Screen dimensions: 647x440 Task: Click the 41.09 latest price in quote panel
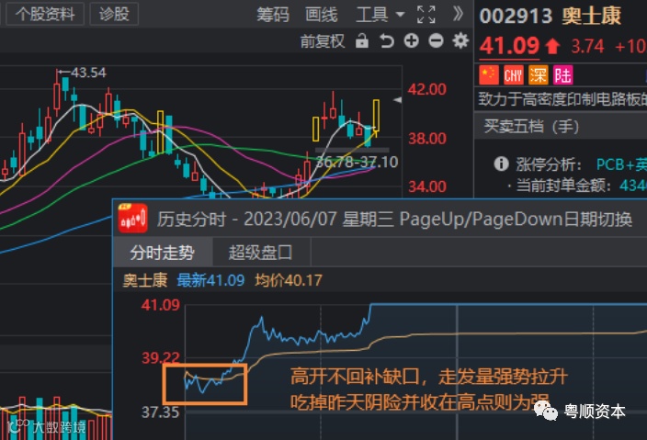click(509, 45)
